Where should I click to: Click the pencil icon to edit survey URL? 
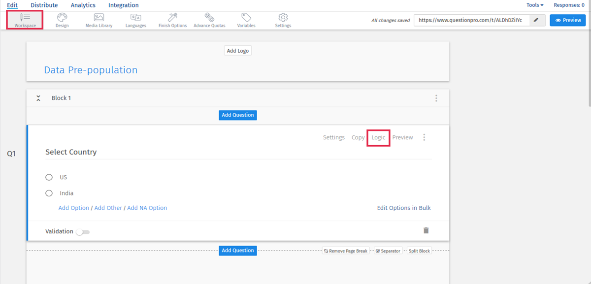click(536, 20)
